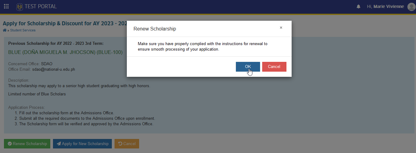Click Apply for New Scholarship button
Screen dimensions: 416x153
click(x=82, y=144)
